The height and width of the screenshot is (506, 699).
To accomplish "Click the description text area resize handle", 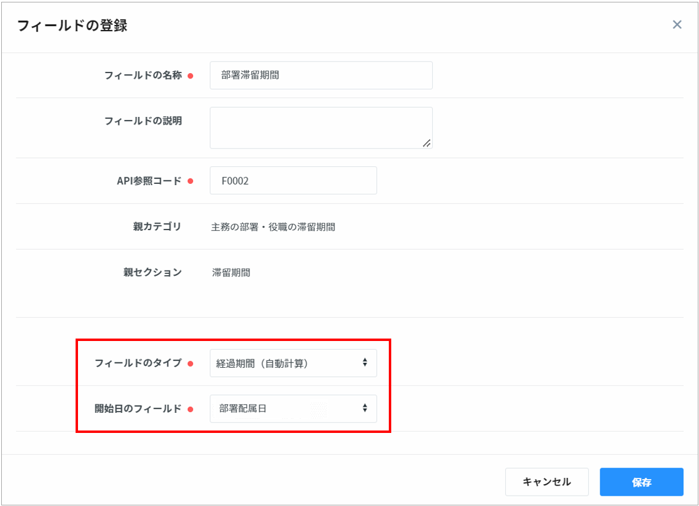I will [x=427, y=143].
